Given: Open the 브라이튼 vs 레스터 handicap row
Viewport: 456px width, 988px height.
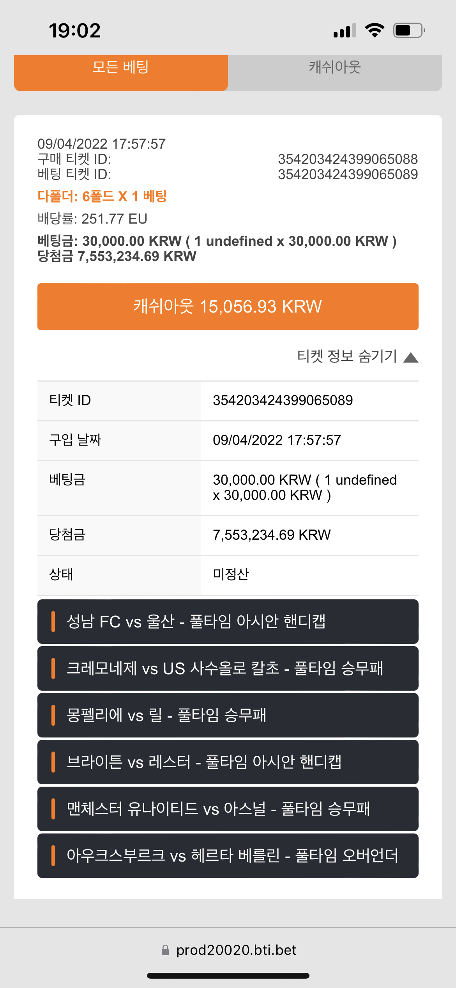Looking at the screenshot, I should (x=228, y=762).
